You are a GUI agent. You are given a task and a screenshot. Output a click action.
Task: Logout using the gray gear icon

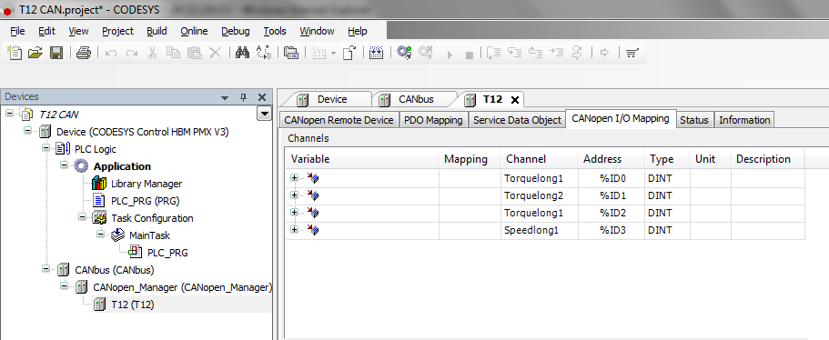pyautogui.click(x=426, y=53)
